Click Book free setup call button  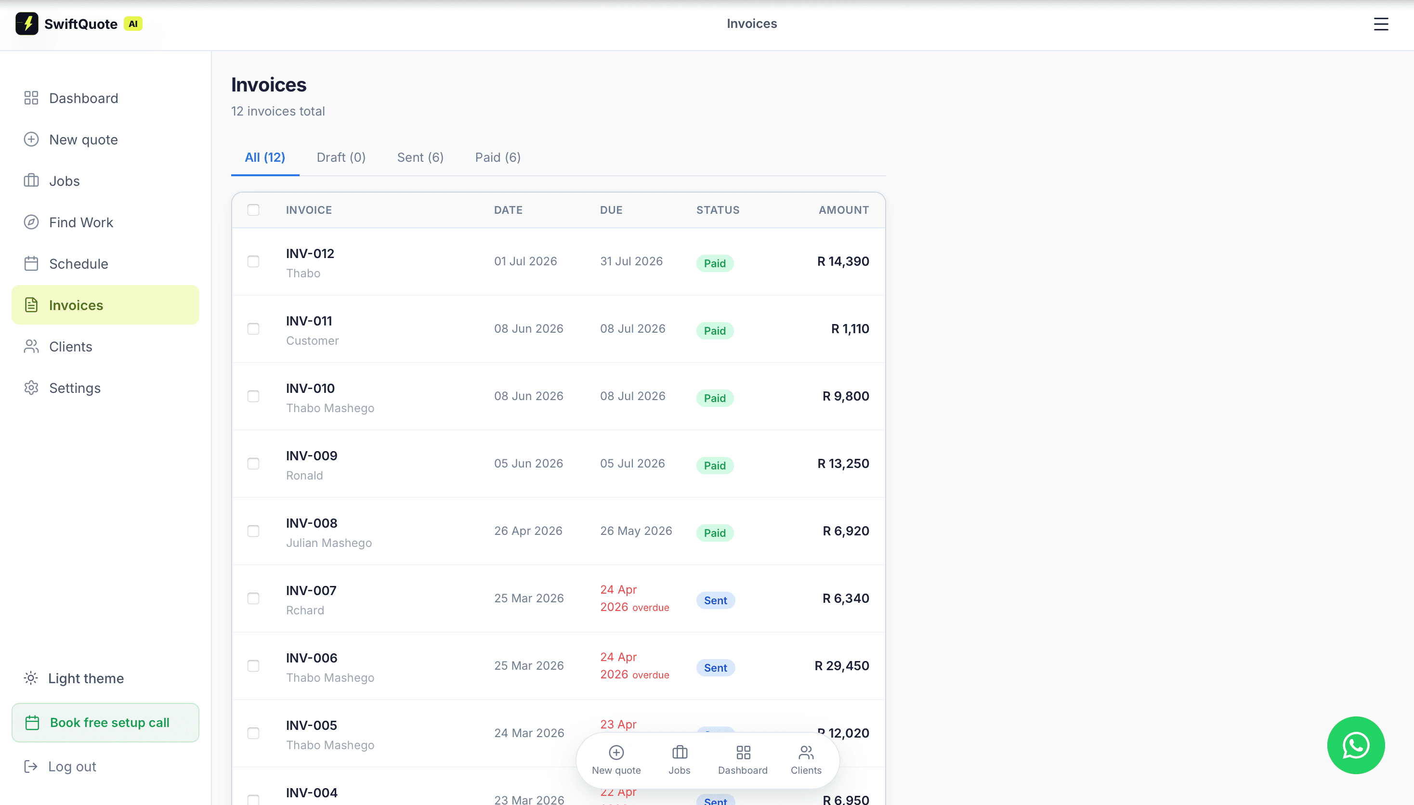point(105,723)
